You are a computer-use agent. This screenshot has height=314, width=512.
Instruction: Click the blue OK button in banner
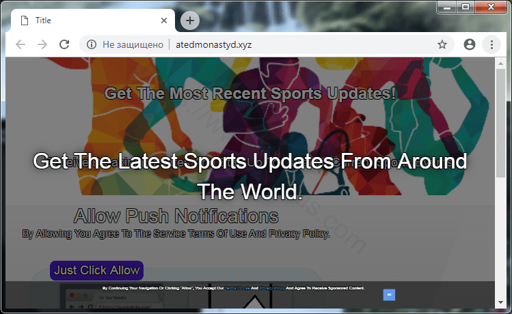click(389, 294)
